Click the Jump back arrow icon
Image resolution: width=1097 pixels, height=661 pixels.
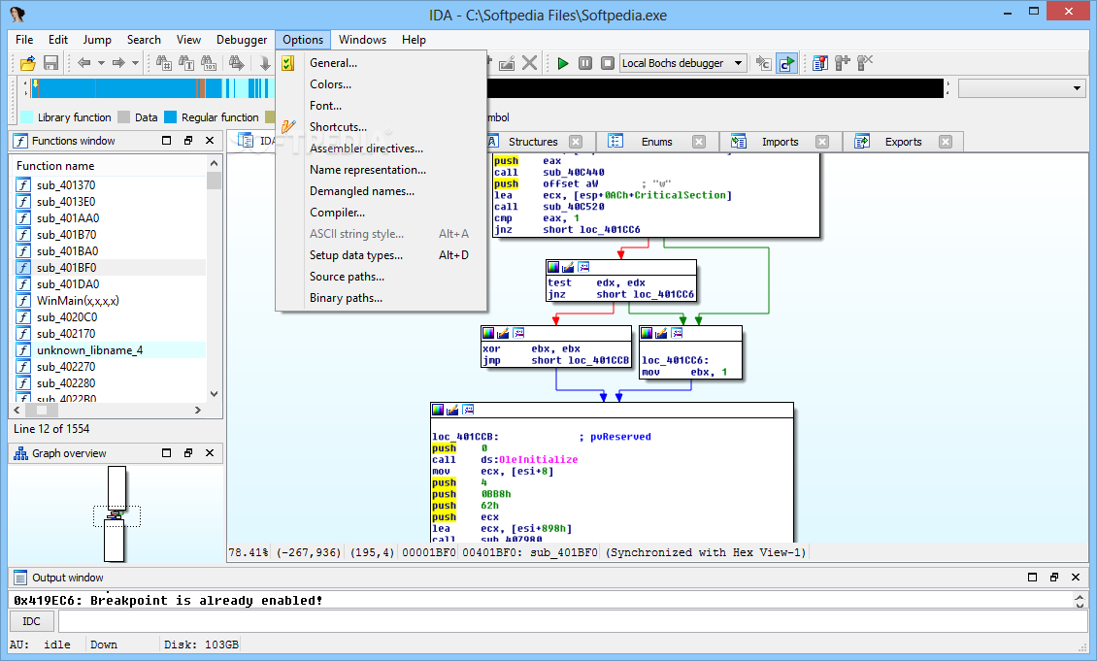point(83,63)
